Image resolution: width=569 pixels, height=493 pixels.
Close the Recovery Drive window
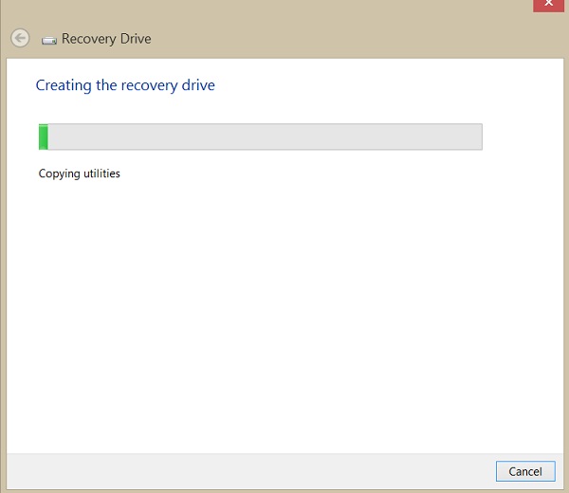click(x=548, y=5)
